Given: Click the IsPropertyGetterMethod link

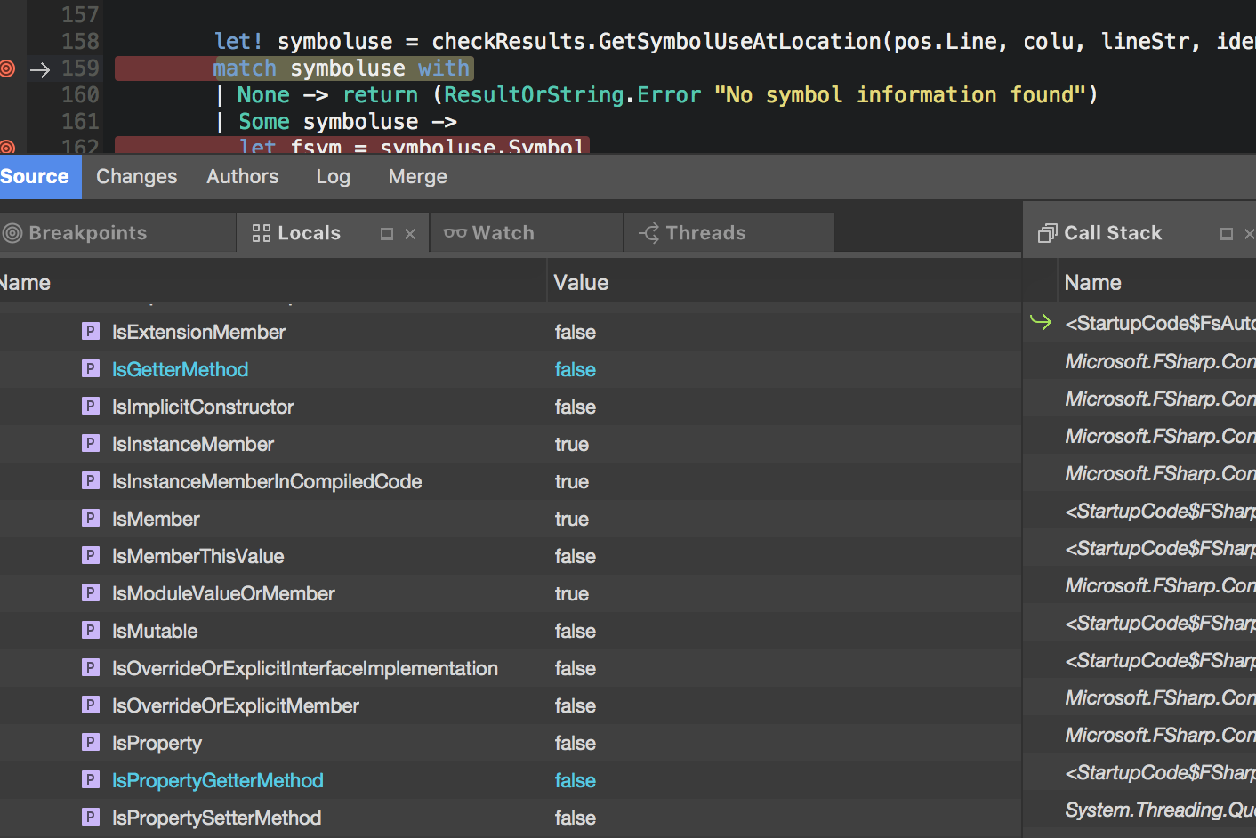Looking at the screenshot, I should click(217, 780).
